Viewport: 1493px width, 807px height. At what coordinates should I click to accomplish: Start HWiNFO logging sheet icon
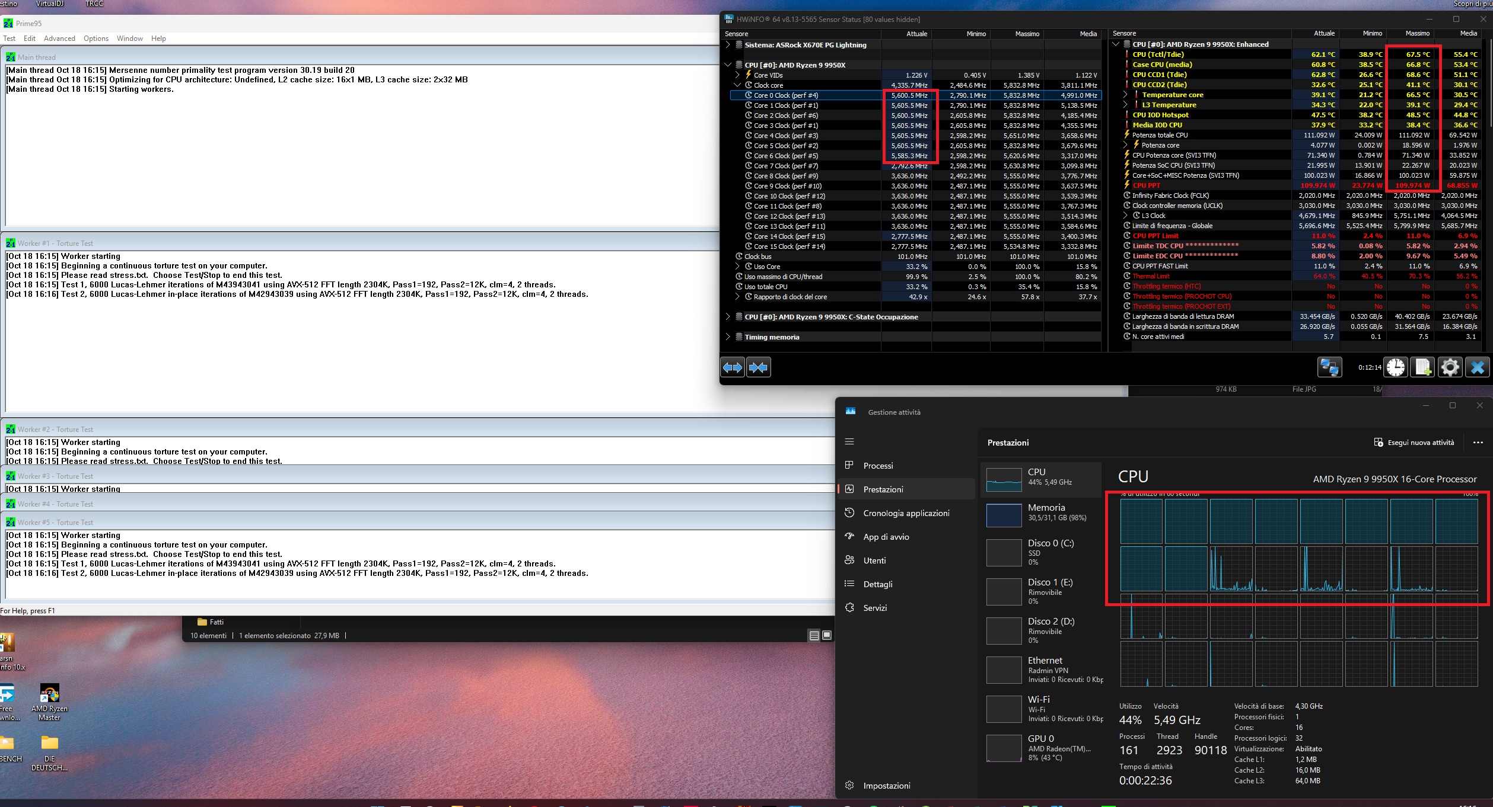click(1422, 367)
